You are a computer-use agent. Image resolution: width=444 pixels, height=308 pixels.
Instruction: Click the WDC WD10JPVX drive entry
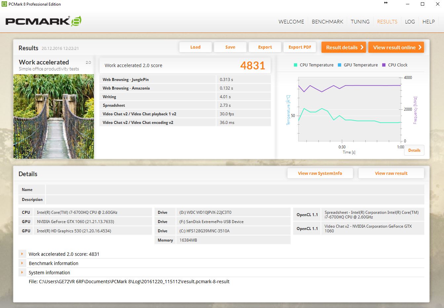point(222,212)
